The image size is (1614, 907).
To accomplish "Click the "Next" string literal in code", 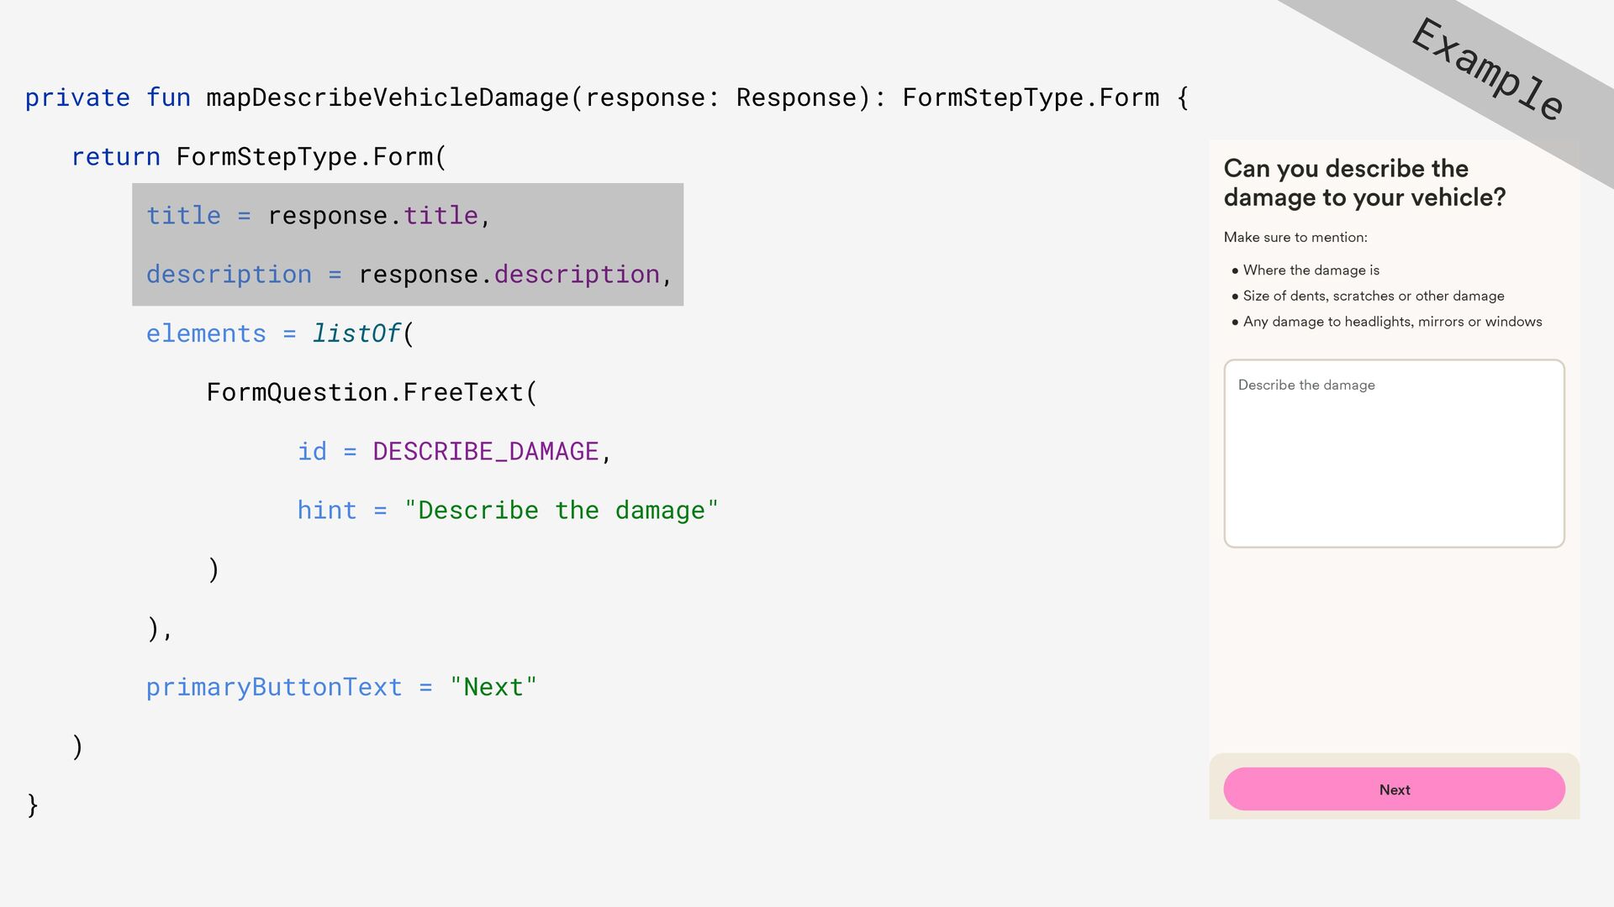I will point(493,688).
